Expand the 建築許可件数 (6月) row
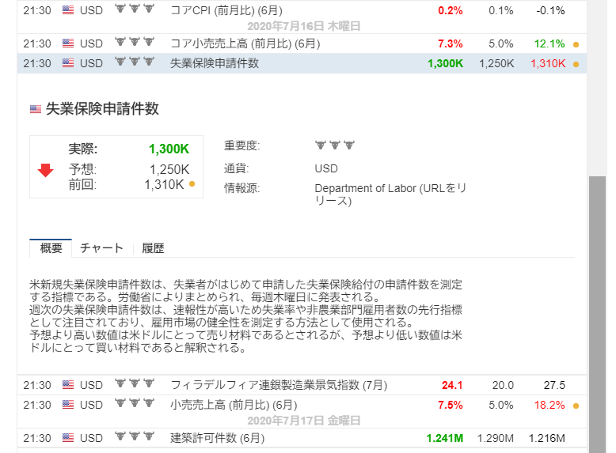 click(x=217, y=438)
